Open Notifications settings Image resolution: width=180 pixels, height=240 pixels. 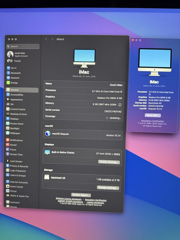[x=14, y=140]
